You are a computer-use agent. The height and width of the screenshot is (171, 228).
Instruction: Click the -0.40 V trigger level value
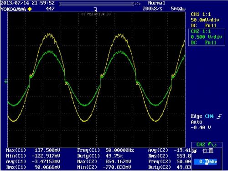click(x=201, y=128)
